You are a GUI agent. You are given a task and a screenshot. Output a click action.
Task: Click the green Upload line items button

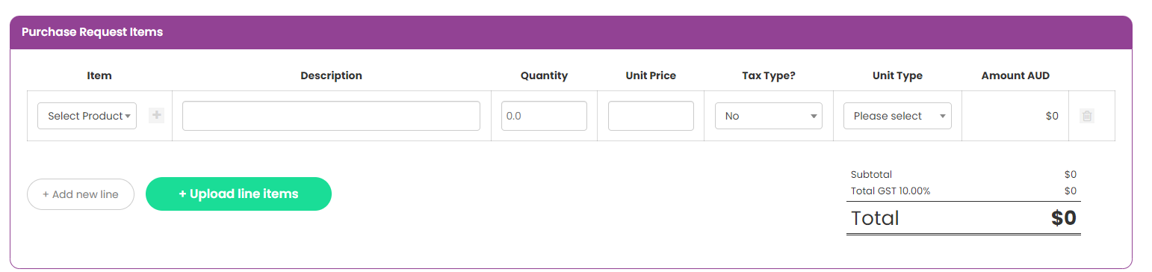(238, 194)
